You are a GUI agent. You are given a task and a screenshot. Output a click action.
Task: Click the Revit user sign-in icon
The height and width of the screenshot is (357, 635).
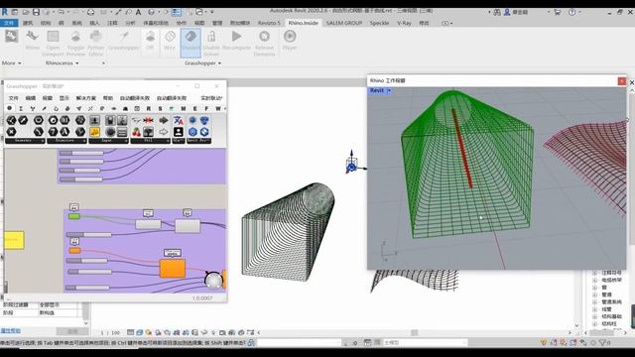pyautogui.click(x=507, y=12)
